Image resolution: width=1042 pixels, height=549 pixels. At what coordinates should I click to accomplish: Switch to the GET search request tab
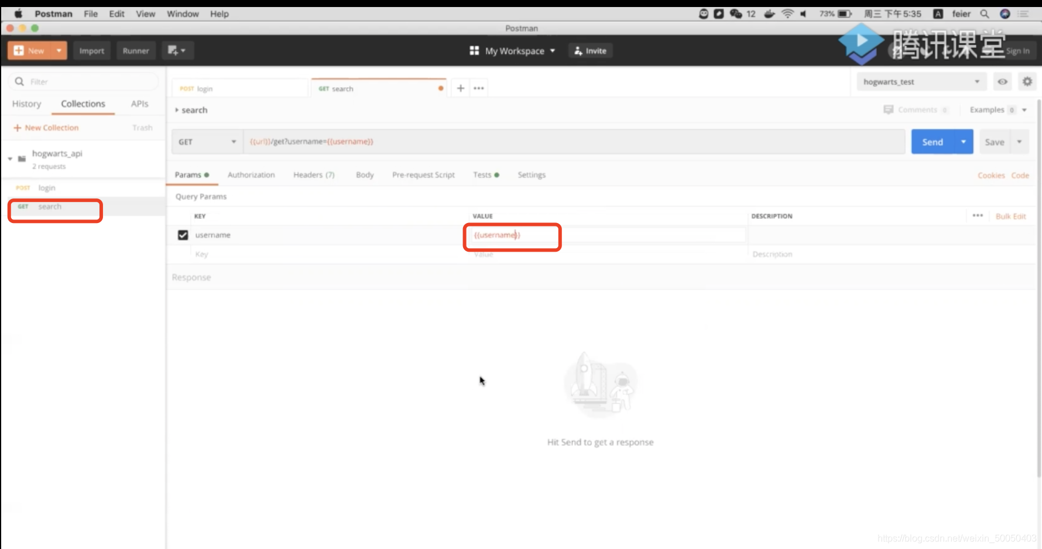click(379, 88)
